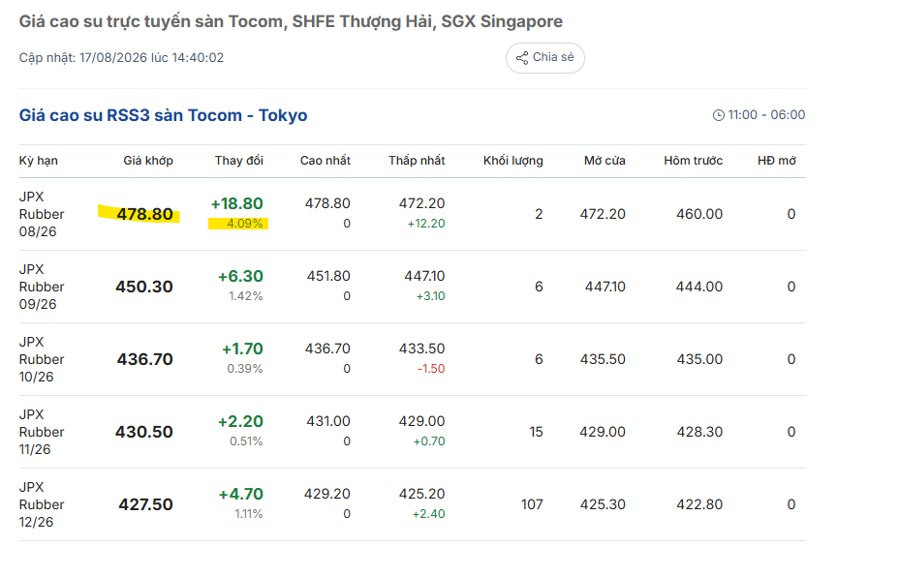Viewport: 899px width, 577px height.
Task: Click the trading hours 11:00 - 06:00
Action: 766,115
